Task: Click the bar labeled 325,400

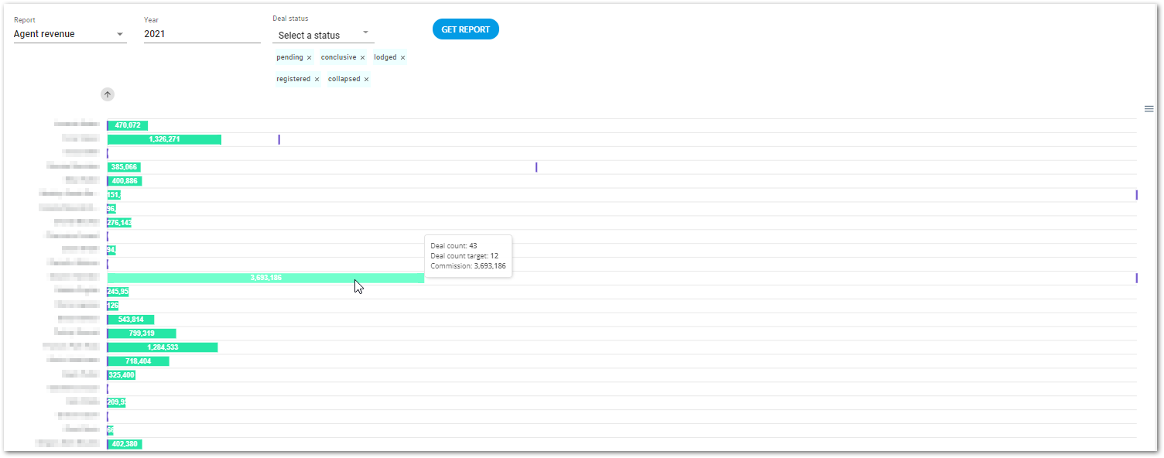Action: (122, 375)
